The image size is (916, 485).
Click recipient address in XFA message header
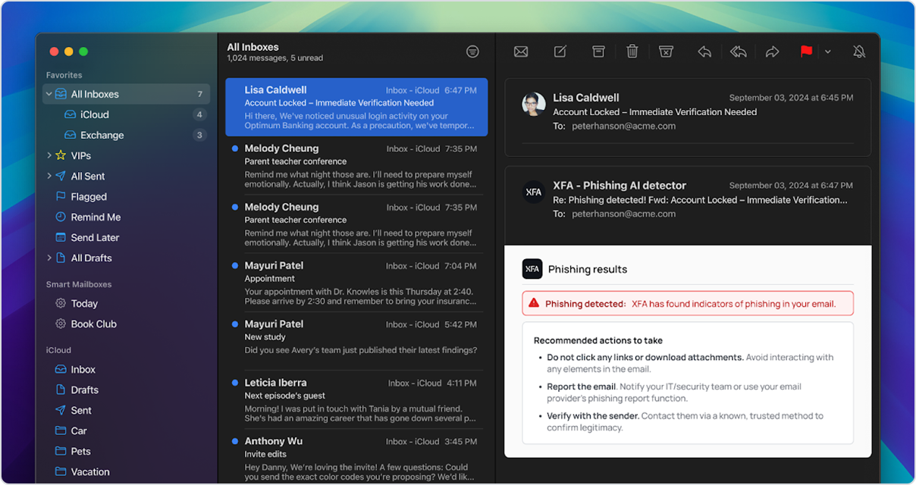pyautogui.click(x=623, y=214)
